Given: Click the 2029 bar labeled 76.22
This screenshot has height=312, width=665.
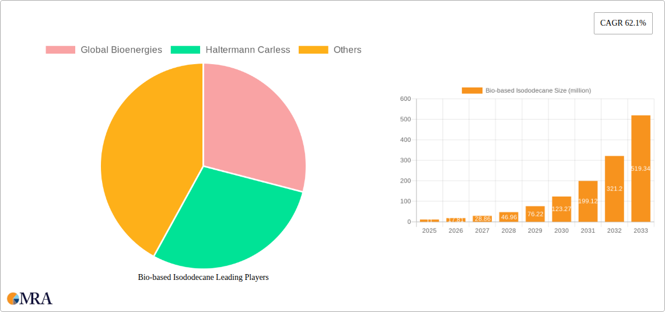Looking at the screenshot, I should click(535, 214).
